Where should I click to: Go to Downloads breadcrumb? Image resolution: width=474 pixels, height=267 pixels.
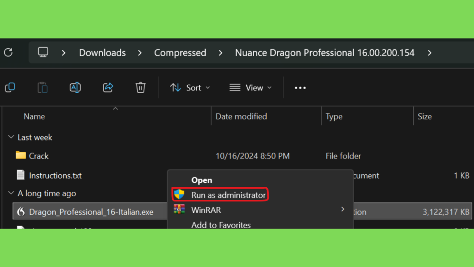click(x=102, y=53)
